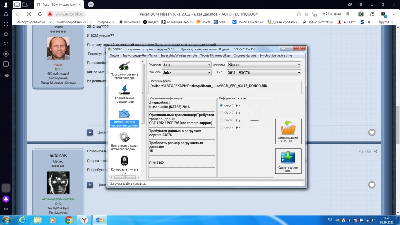Like the first forum post heart icon

[372, 132]
